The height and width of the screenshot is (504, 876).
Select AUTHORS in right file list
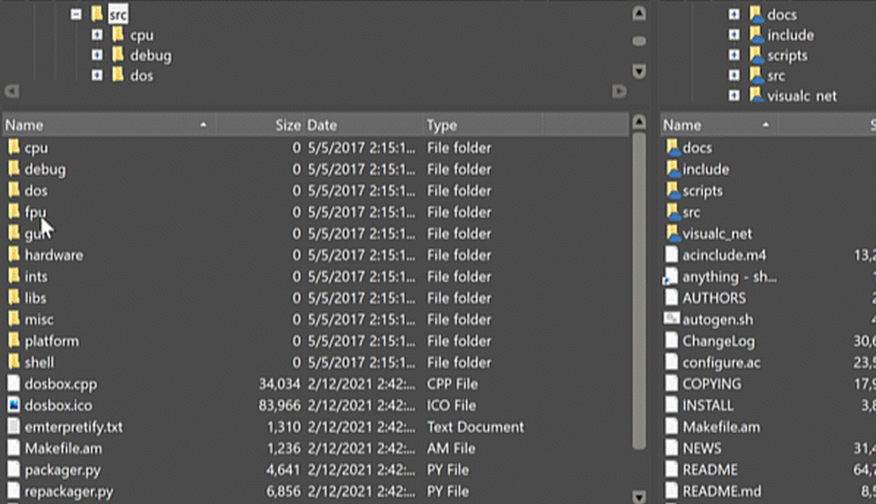pos(713,297)
